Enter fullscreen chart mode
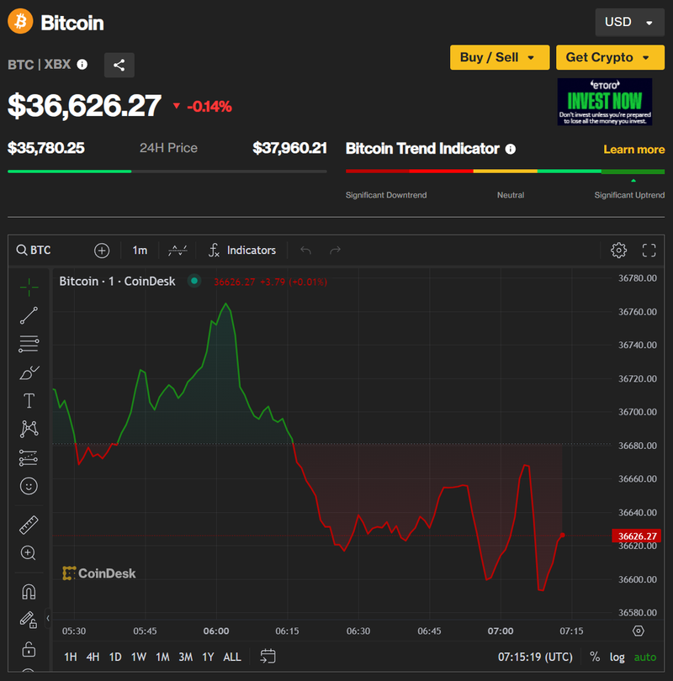 (x=649, y=250)
